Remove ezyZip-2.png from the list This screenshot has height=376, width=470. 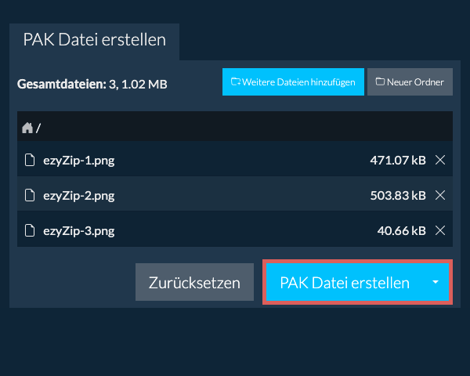pyautogui.click(x=440, y=195)
